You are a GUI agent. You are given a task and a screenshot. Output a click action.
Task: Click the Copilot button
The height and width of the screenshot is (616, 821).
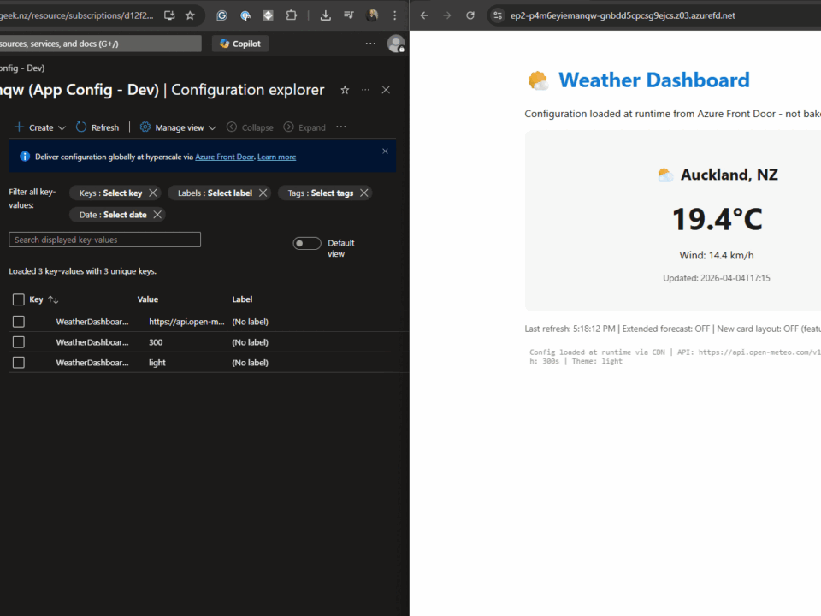click(240, 44)
